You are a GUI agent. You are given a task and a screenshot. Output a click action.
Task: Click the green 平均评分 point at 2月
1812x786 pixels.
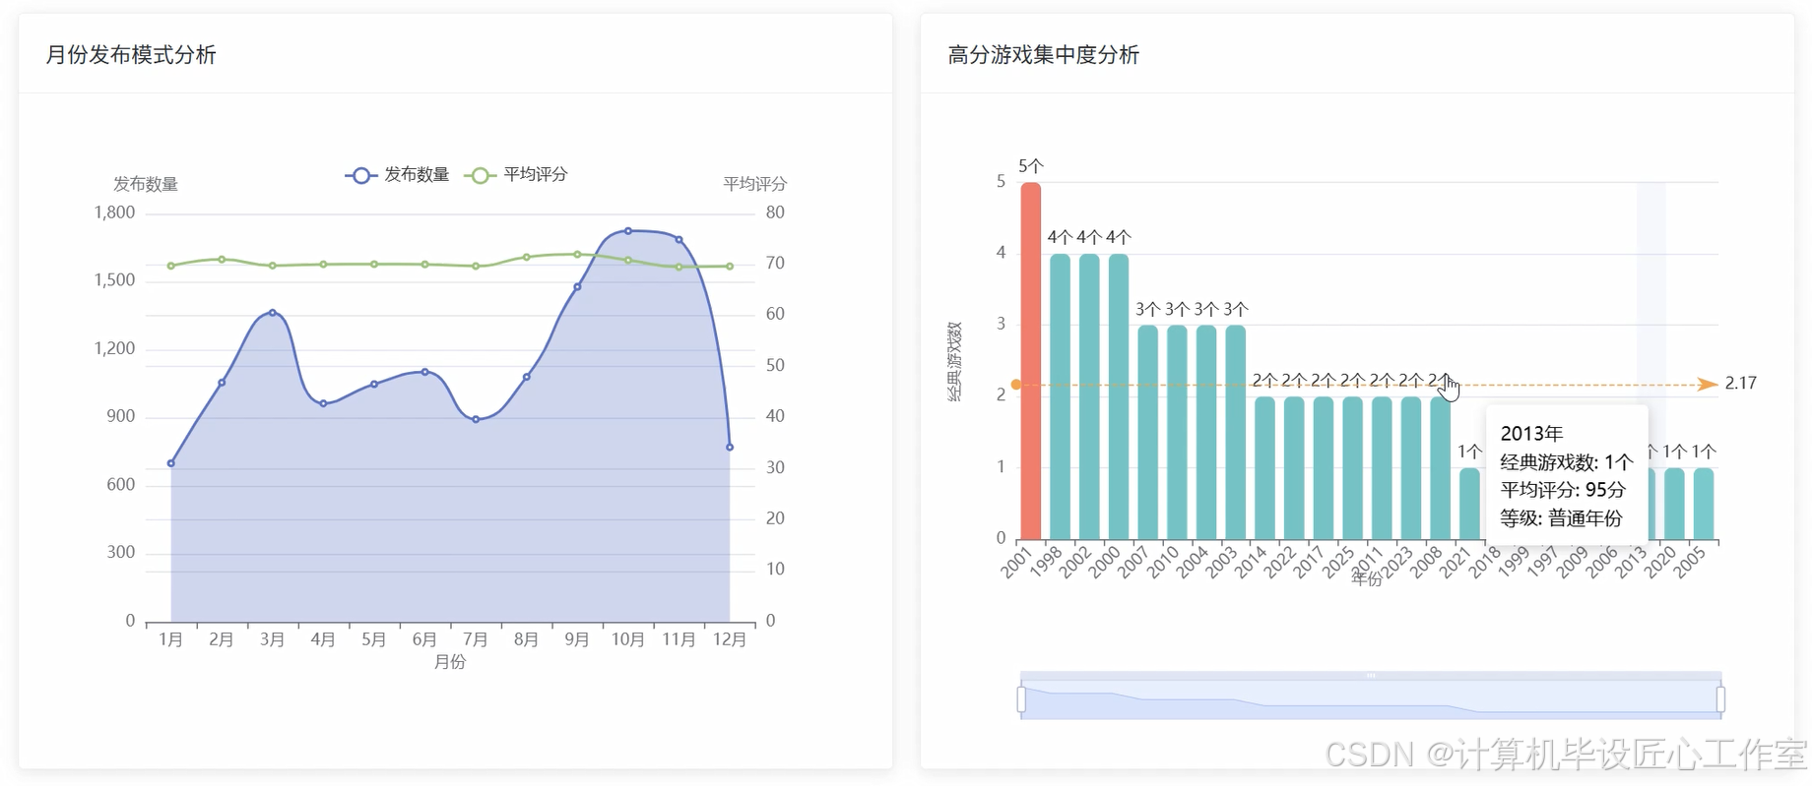tap(222, 260)
